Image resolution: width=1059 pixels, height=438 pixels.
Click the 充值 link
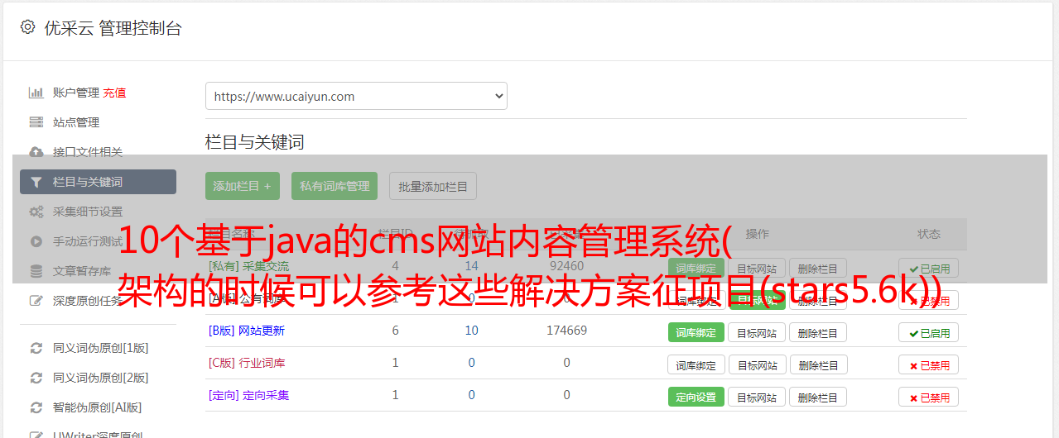[x=115, y=93]
